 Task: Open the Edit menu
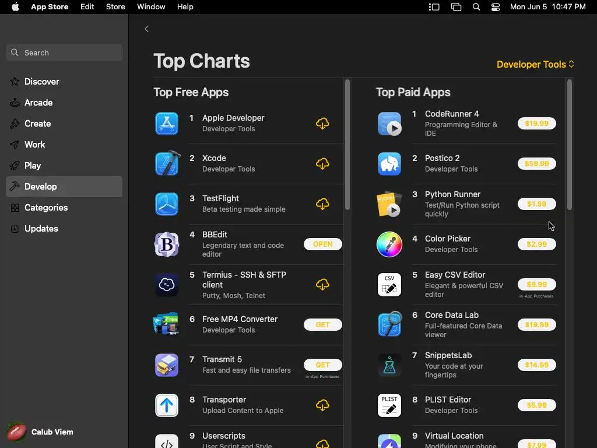click(87, 7)
